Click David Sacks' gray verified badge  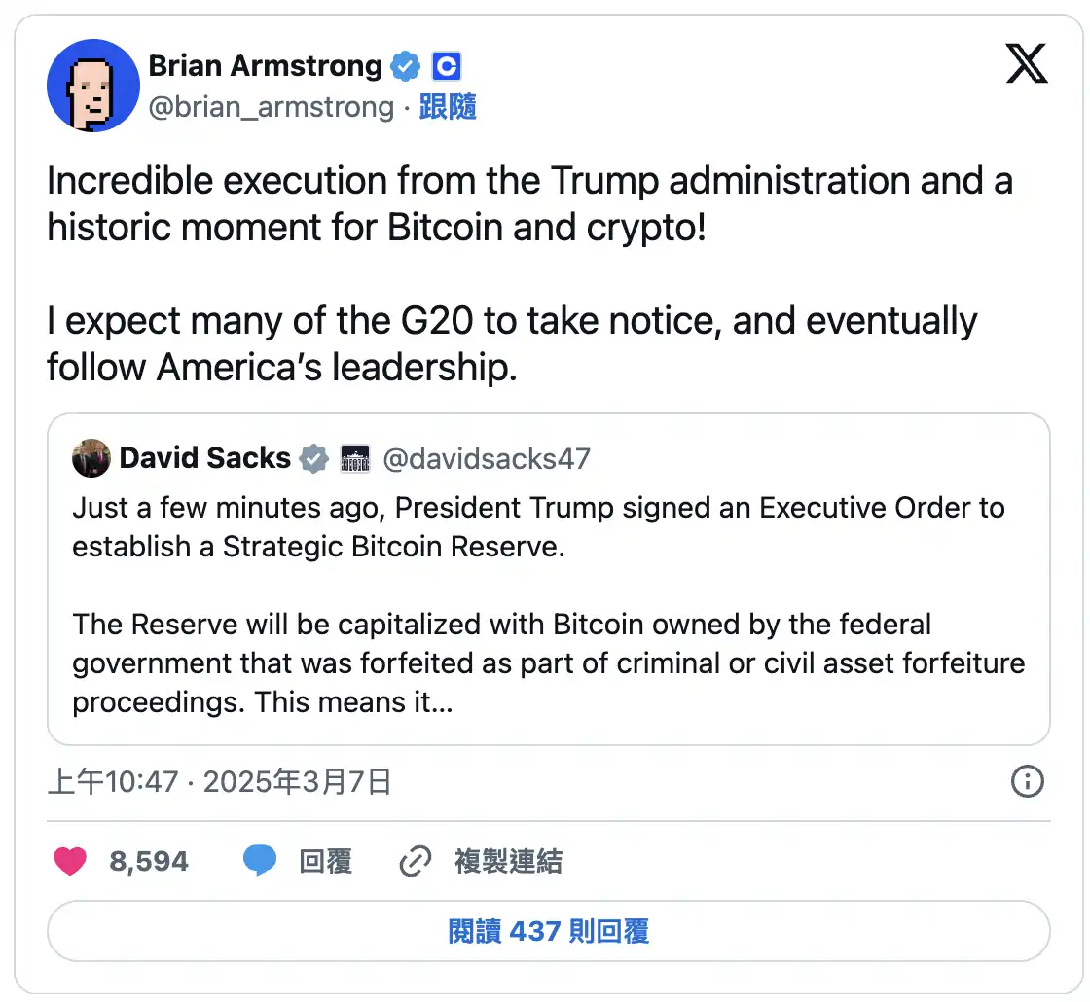pos(313,458)
